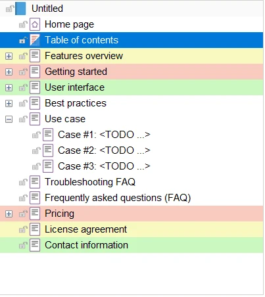Screen dimensions: 265x297
Task: Click the Table of contents page icon
Action: (35, 40)
